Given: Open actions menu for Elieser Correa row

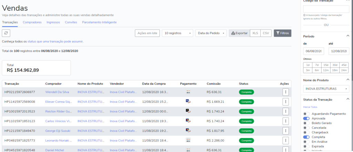Looking at the screenshot, I should (x=285, y=102).
